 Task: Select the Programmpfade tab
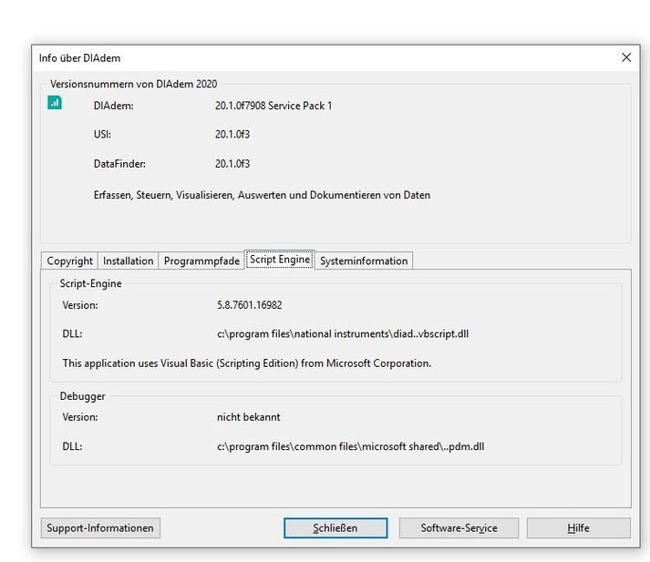(x=201, y=261)
